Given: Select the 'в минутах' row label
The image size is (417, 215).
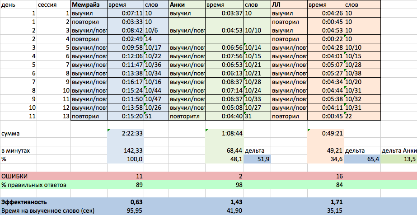Looking at the screenshot, I should [x=19, y=151].
